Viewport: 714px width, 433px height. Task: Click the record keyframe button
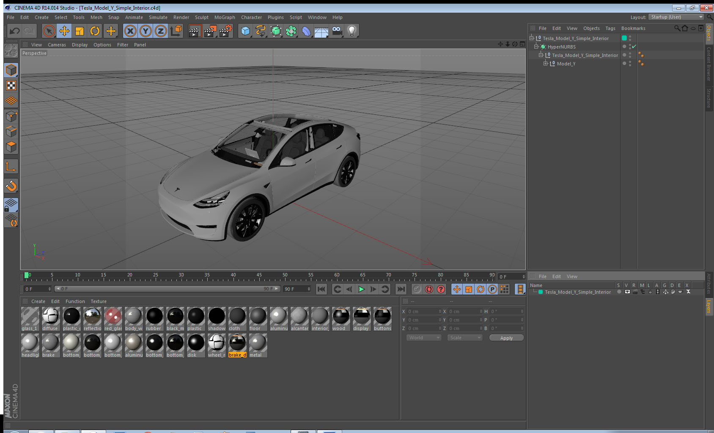coord(417,289)
